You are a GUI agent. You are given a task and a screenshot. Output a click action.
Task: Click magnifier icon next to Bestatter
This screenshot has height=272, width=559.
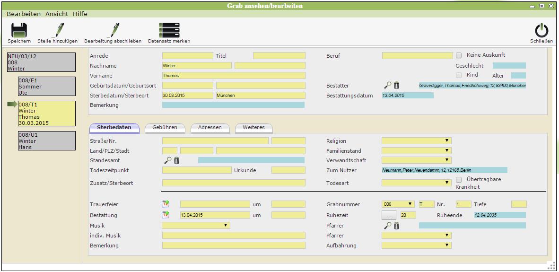coord(387,86)
